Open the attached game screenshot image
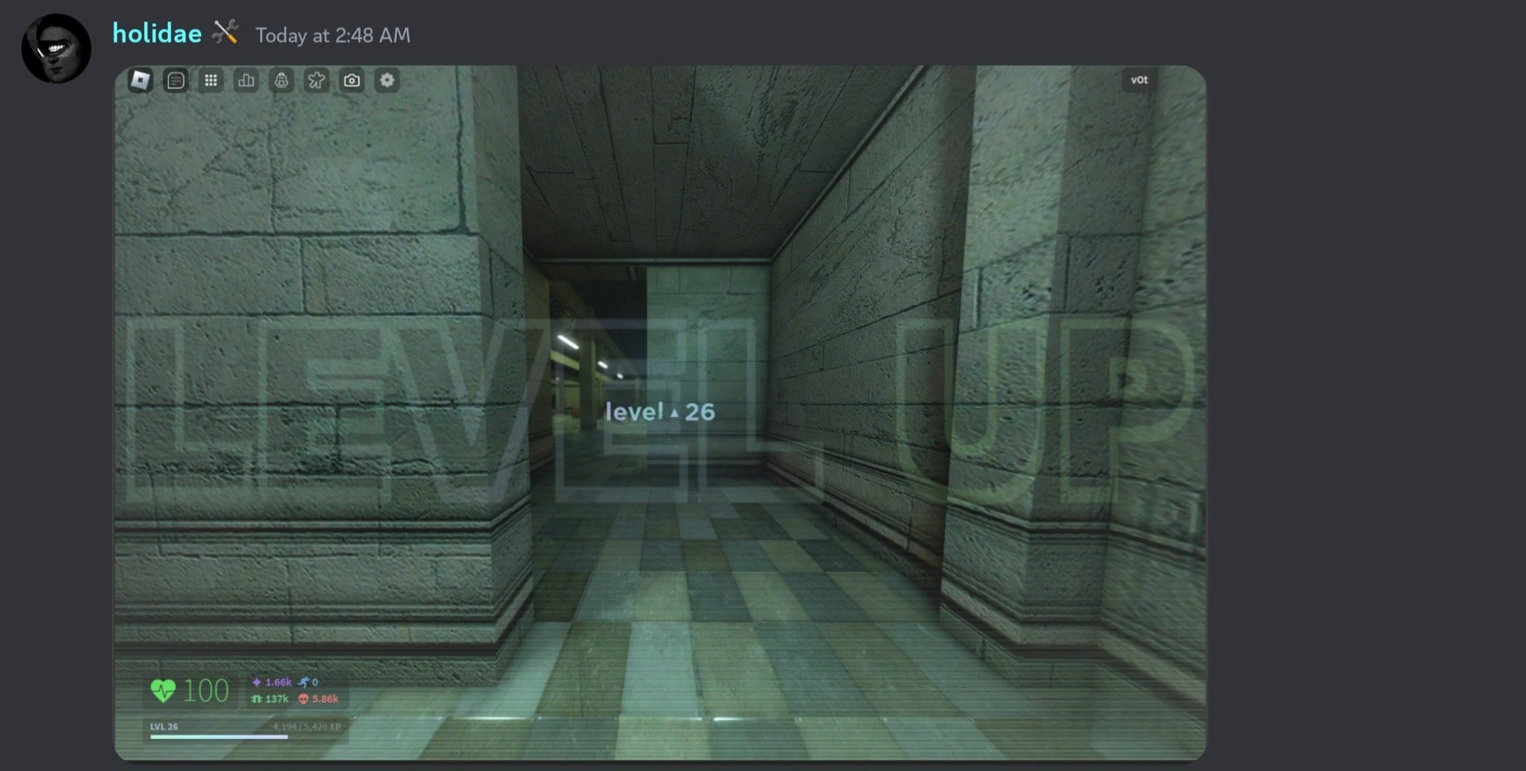 660,413
